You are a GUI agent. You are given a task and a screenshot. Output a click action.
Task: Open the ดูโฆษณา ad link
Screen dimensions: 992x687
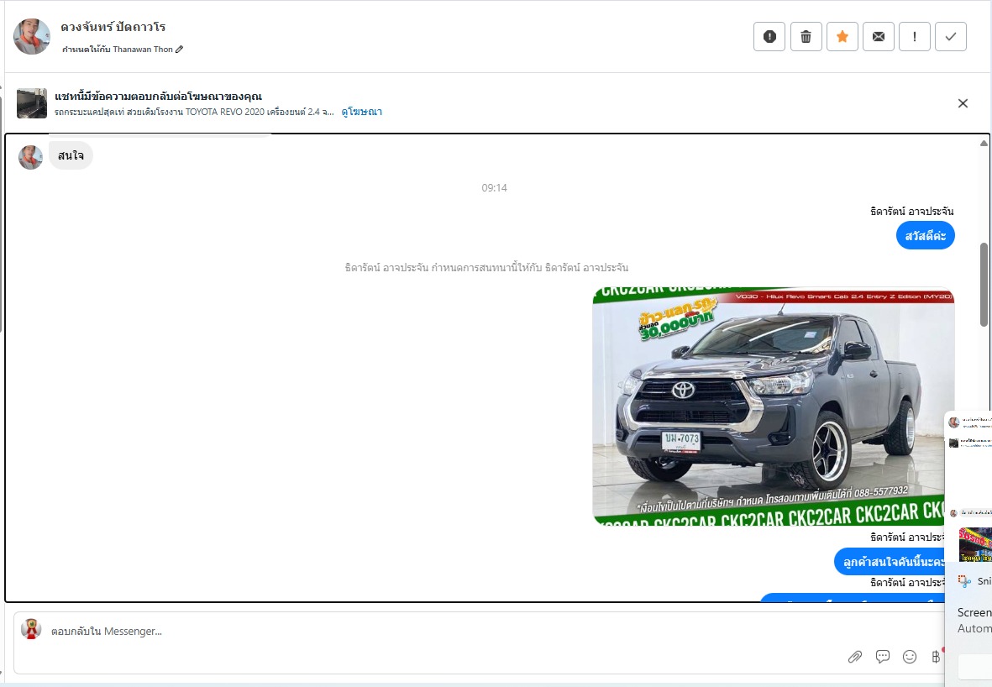[361, 112]
